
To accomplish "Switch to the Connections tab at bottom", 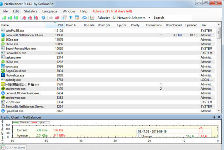I will (x=14, y=147).
